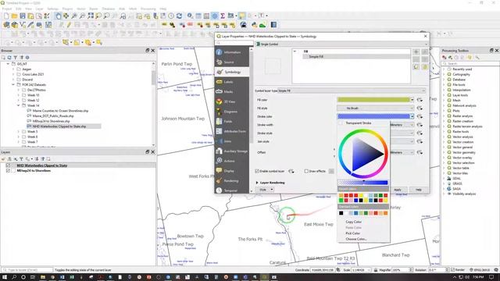Open File Explorer from the taskbar

point(43,277)
